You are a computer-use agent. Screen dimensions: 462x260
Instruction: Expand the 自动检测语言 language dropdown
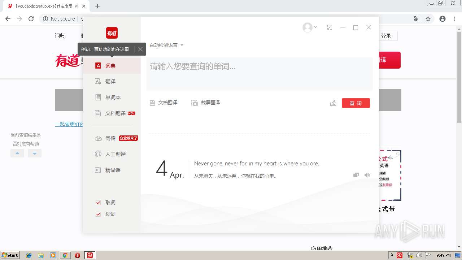coord(166,45)
